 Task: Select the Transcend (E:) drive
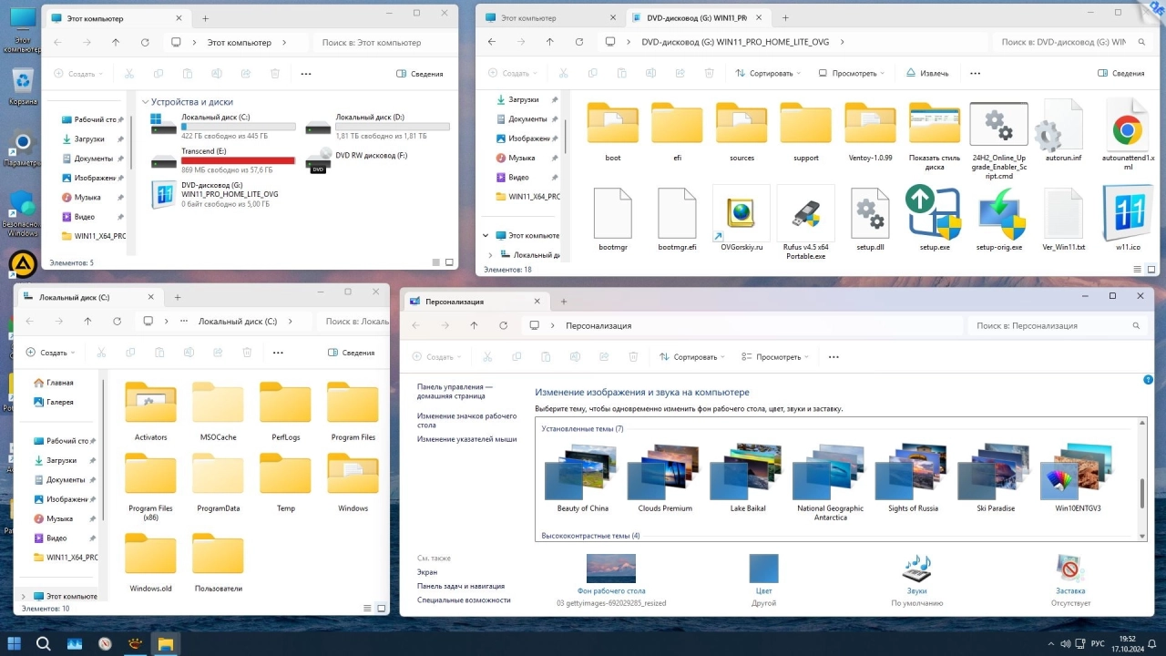(223, 160)
